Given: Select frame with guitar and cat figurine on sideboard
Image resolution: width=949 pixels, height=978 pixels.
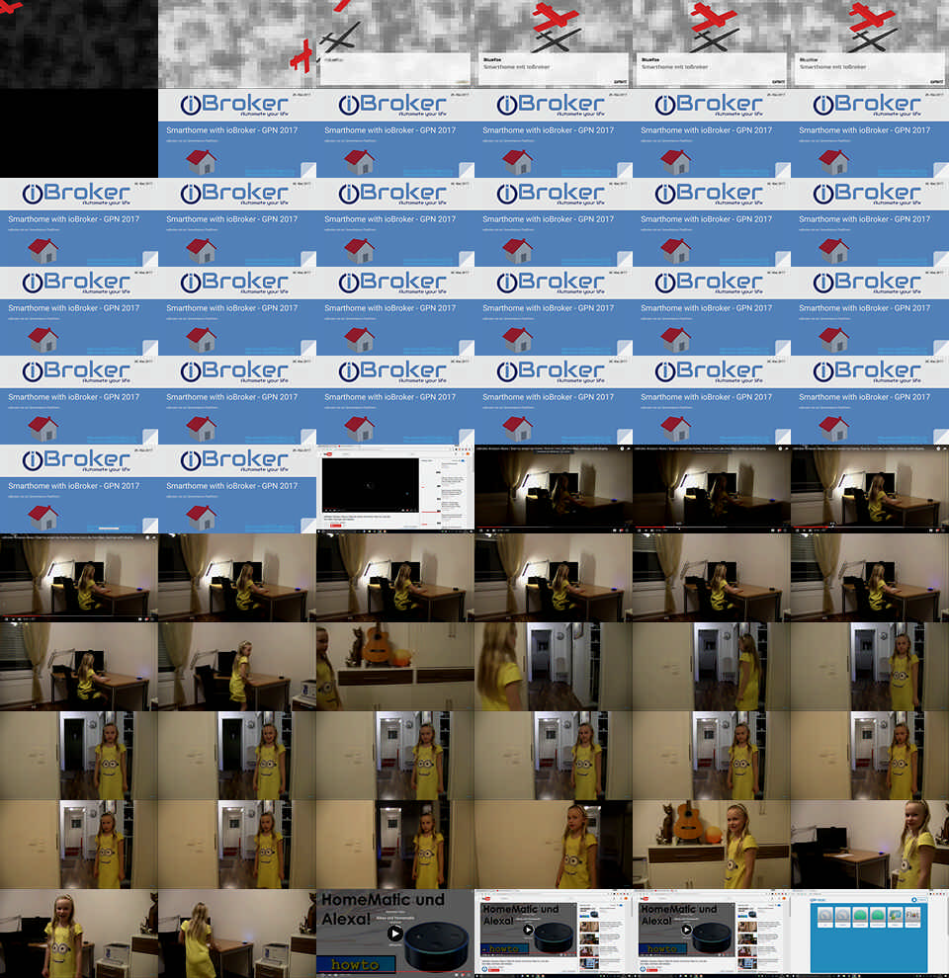Looking at the screenshot, I should [x=395, y=667].
